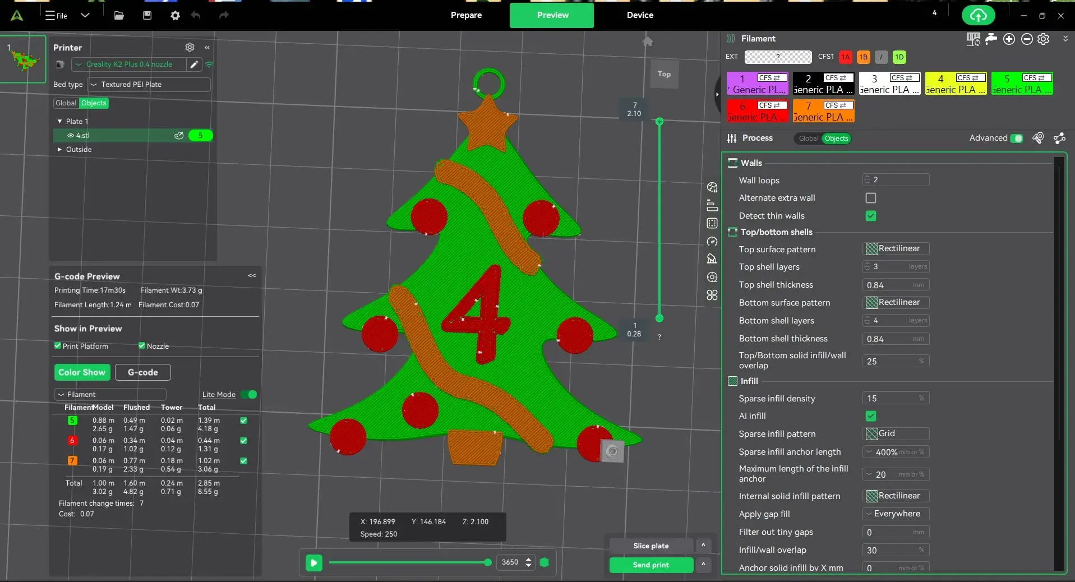The image size is (1075, 582).
Task: Open the Bed type Textured PEI Plate dropdown
Action: coord(149,85)
